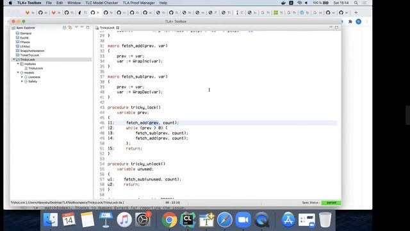The image size is (410, 231).
Task: Maximize the Spec Explorer panel
Action: [88, 28]
